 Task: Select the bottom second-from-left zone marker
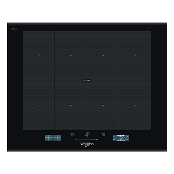[70, 105]
